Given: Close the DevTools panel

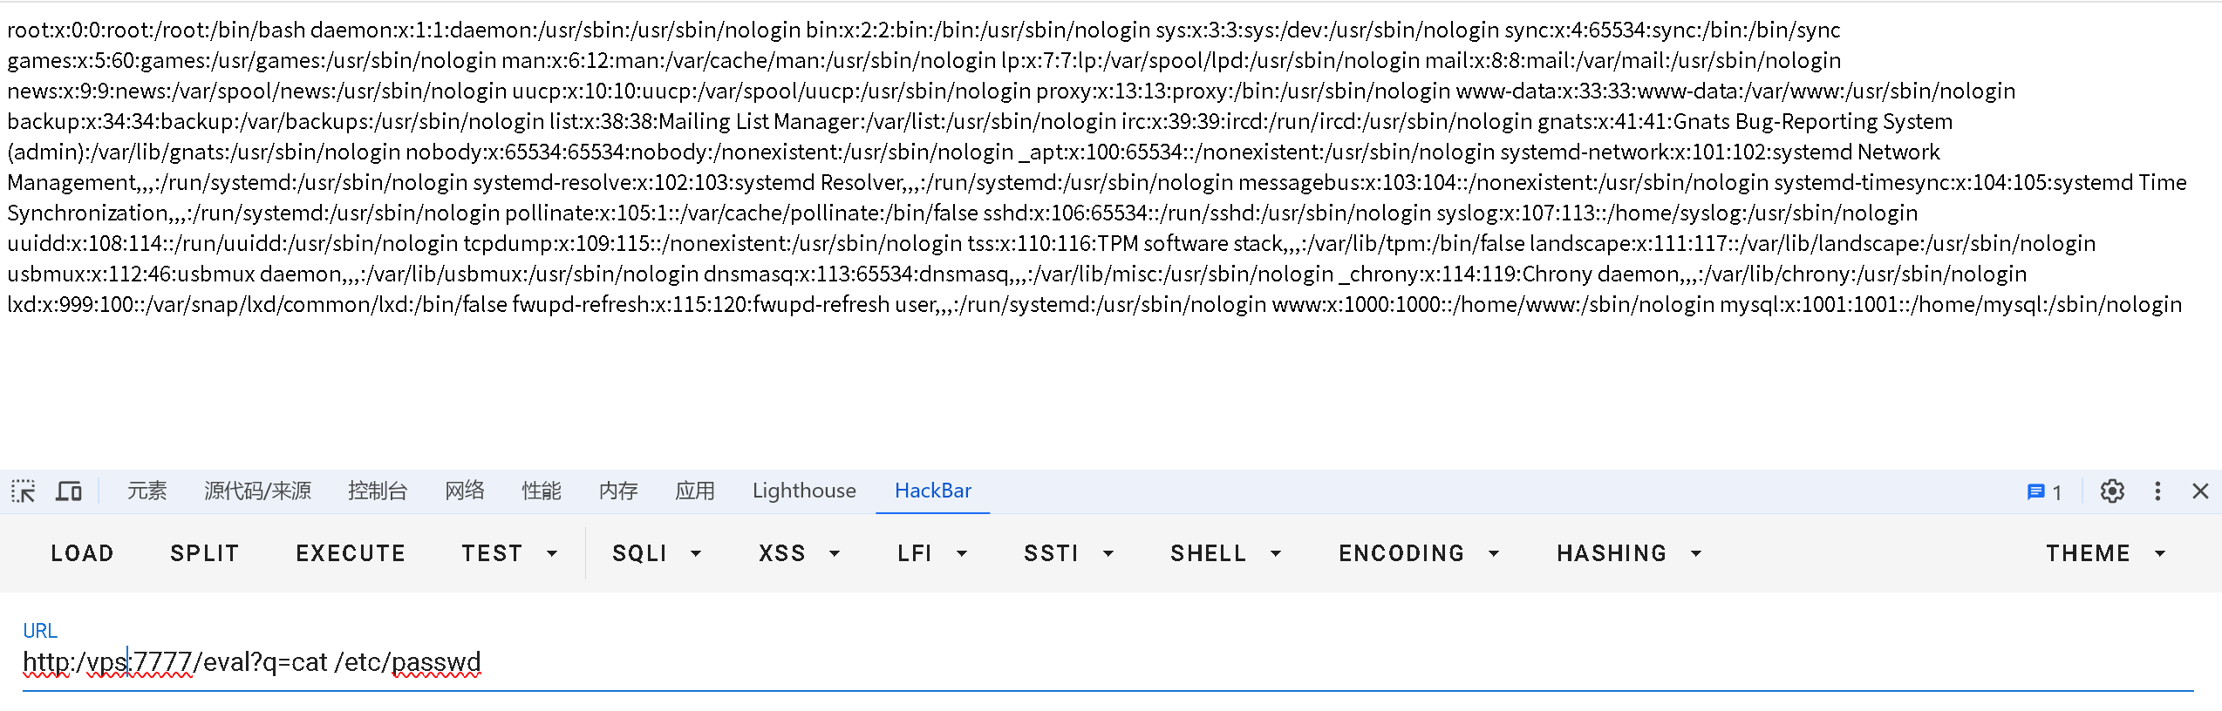Looking at the screenshot, I should [x=2200, y=491].
